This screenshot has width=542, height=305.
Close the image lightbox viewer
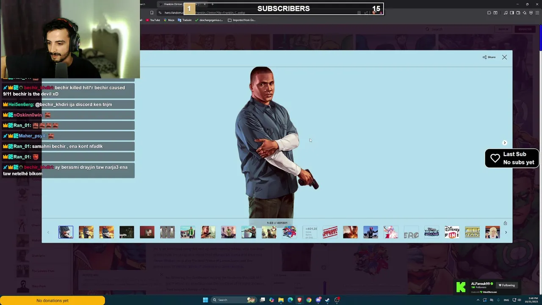pyautogui.click(x=504, y=57)
